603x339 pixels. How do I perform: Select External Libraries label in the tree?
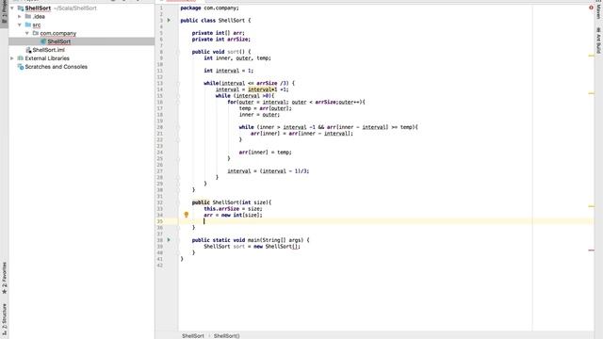pyautogui.click(x=47, y=58)
